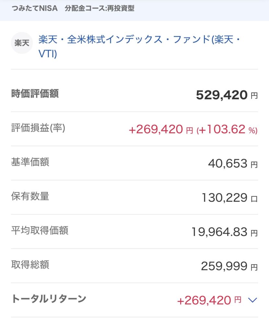Open the 楽天・全米株式インデックス・ファンド fund link
Viewport: 269px width, 332px height.
point(139,41)
